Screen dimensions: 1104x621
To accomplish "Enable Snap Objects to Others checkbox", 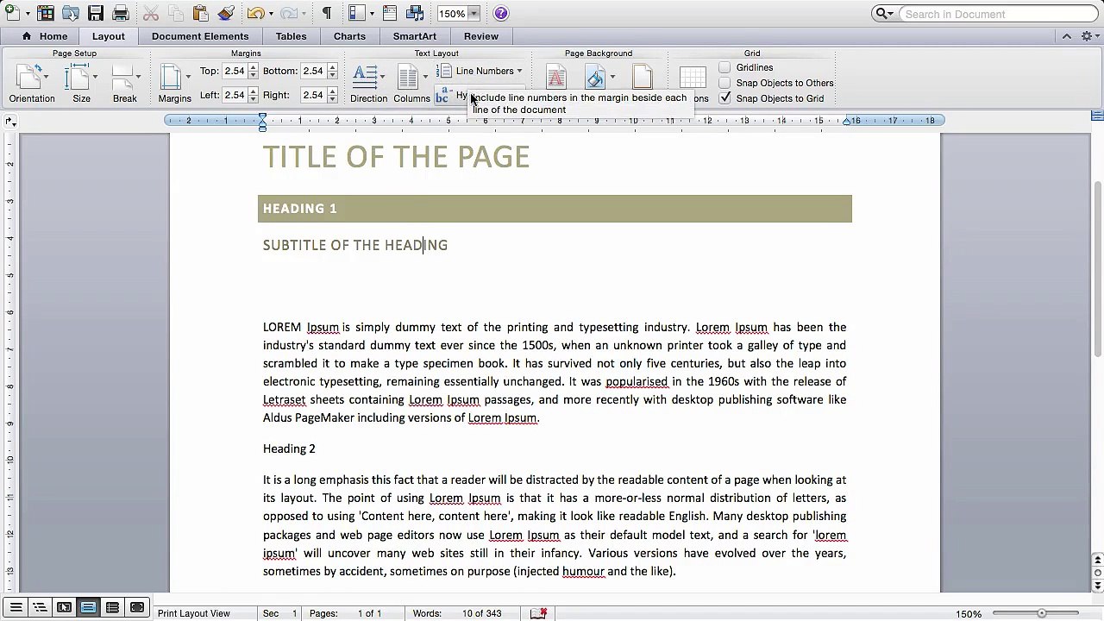I will tap(724, 83).
